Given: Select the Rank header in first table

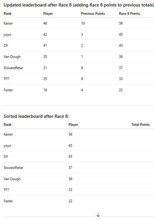Looking at the screenshot, I should tap(8, 14).
